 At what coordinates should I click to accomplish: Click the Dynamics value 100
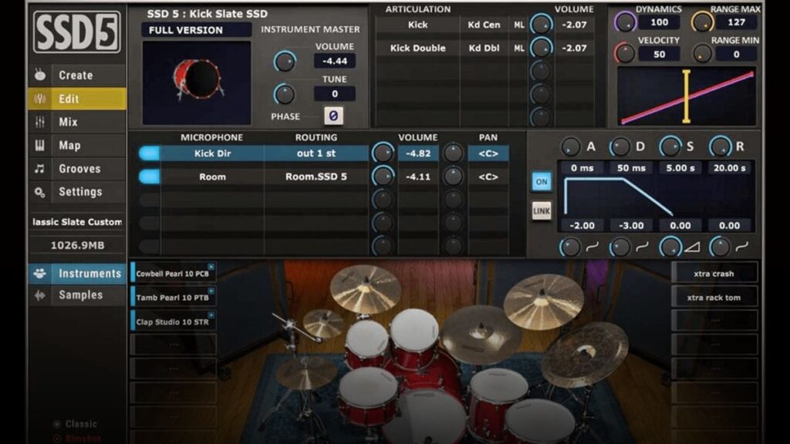pyautogui.click(x=659, y=22)
